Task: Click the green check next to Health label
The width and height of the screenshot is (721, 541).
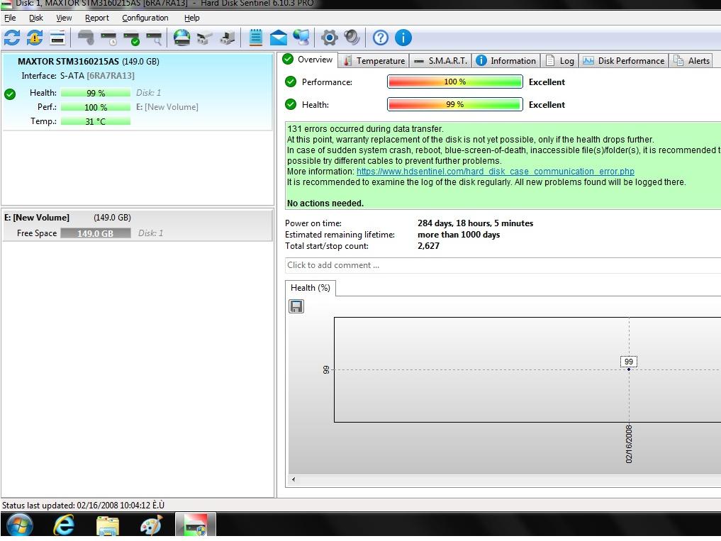Action: [x=291, y=104]
